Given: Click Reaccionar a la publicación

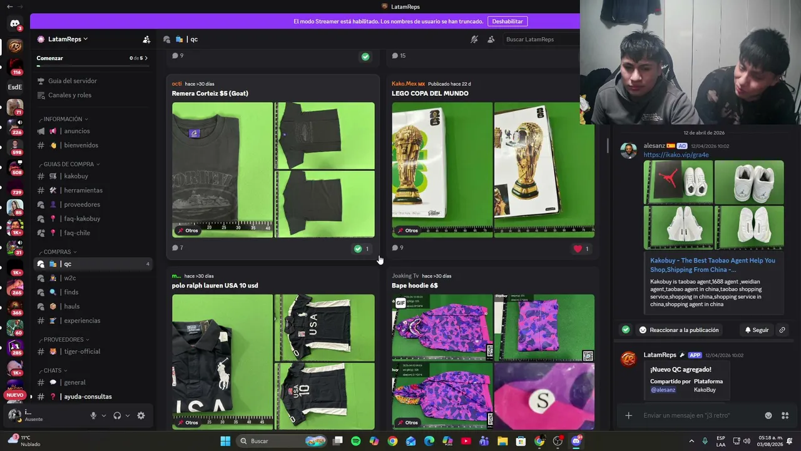Looking at the screenshot, I should [x=678, y=329].
